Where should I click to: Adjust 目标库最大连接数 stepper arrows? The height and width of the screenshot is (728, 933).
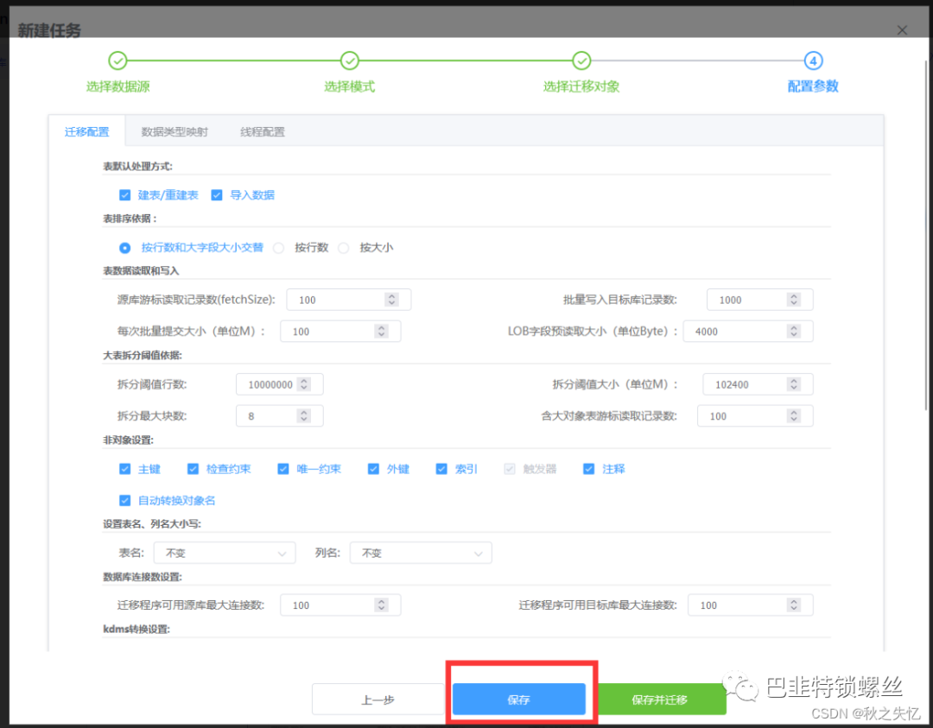(794, 605)
